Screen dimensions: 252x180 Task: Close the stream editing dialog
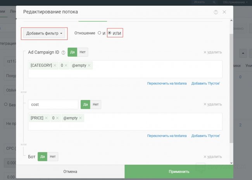(x=224, y=12)
